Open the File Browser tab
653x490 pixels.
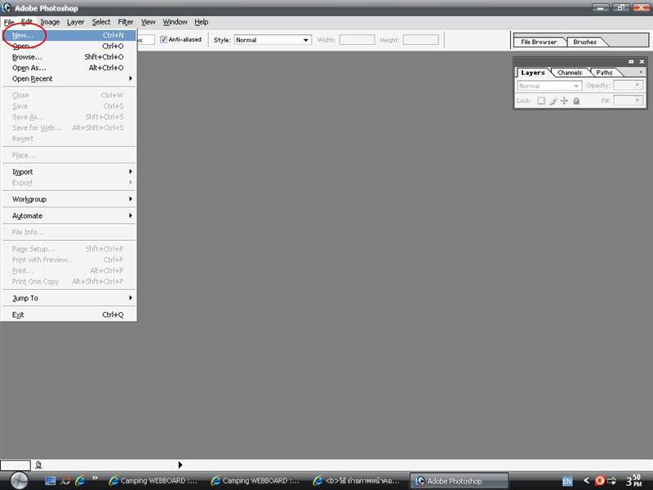[539, 42]
